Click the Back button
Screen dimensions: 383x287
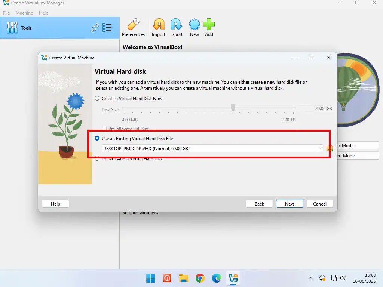coord(259,204)
